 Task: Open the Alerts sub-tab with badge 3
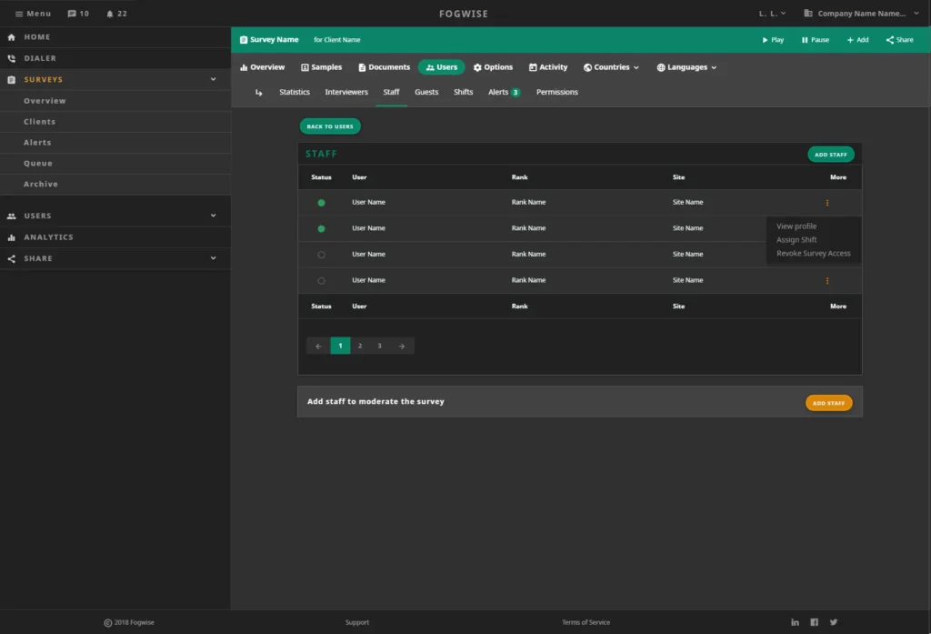[504, 92]
